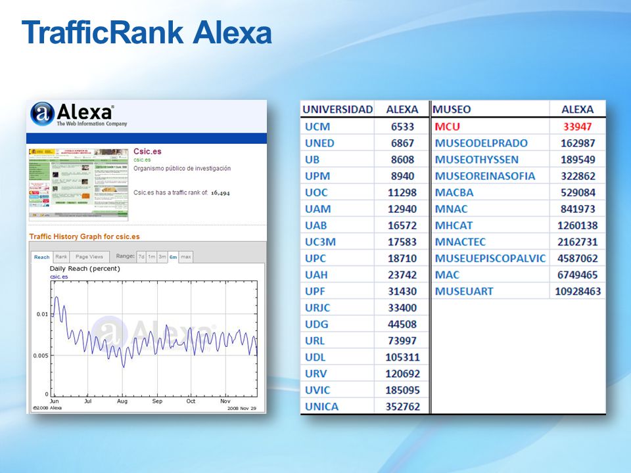
Task: Set graph range to 1m
Action: pyautogui.click(x=151, y=257)
